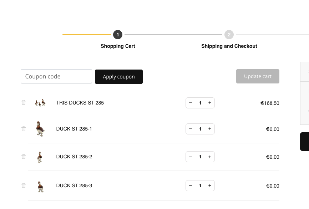Apply coupon button click
Image resolution: width=309 pixels, height=209 pixels.
119,77
